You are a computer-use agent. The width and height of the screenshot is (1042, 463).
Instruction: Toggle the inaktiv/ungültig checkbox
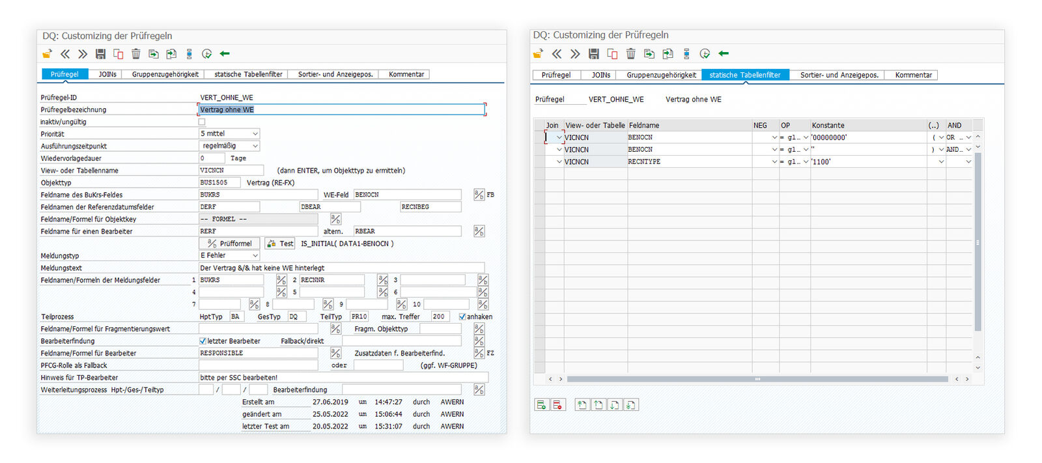click(202, 122)
